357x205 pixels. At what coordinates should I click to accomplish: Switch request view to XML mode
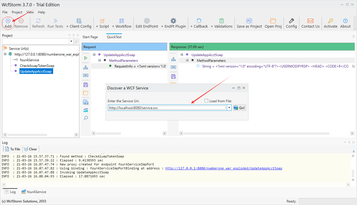[x=85, y=75]
